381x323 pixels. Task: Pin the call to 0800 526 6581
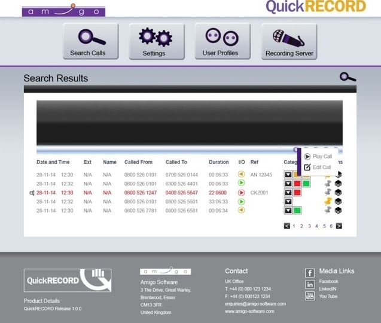(328, 210)
